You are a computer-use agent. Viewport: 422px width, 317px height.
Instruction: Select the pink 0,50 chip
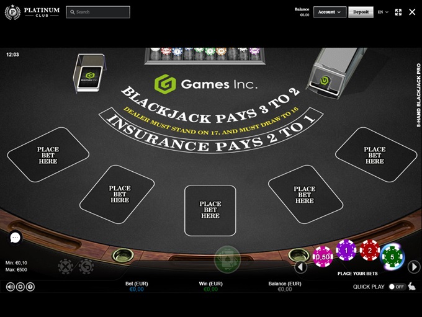pyautogui.click(x=323, y=256)
